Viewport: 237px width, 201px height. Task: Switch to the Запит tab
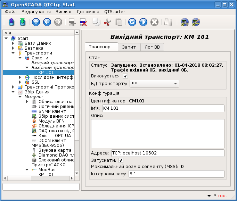pyautogui.click(x=129, y=47)
